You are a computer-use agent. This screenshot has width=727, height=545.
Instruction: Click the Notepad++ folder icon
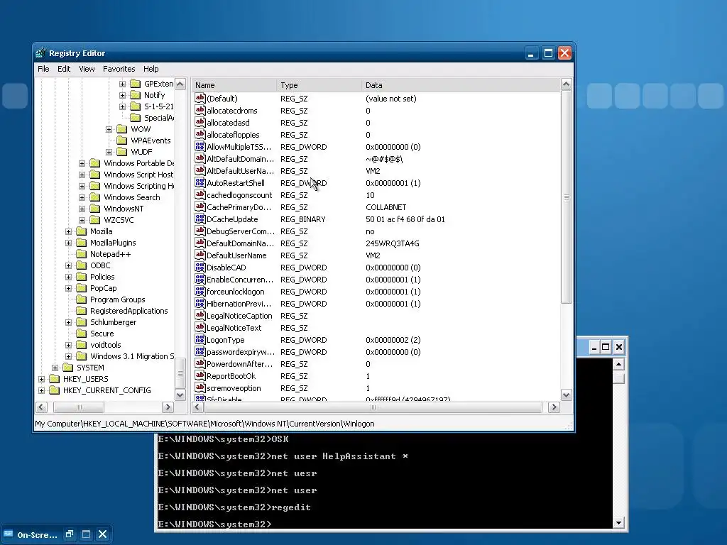point(81,254)
